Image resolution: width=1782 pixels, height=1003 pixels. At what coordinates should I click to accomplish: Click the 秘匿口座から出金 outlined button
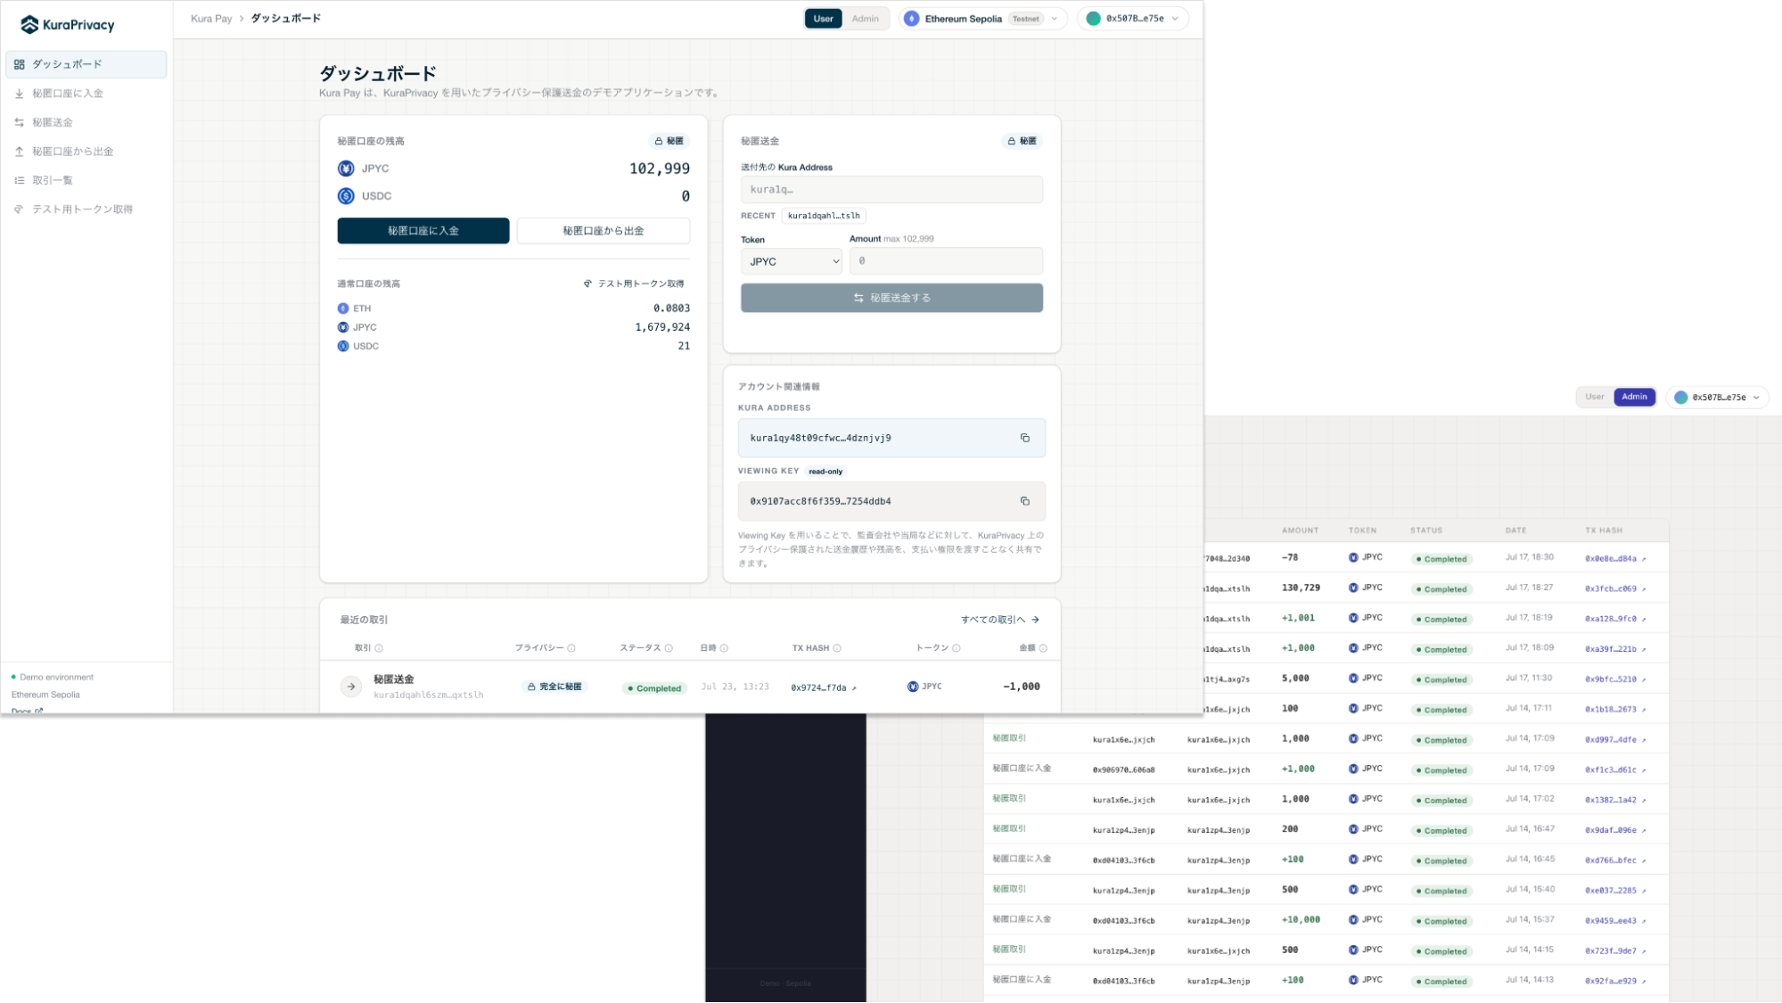click(604, 231)
